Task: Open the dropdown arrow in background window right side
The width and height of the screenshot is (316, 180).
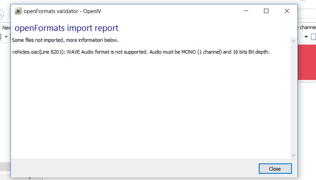Action: (x=306, y=37)
